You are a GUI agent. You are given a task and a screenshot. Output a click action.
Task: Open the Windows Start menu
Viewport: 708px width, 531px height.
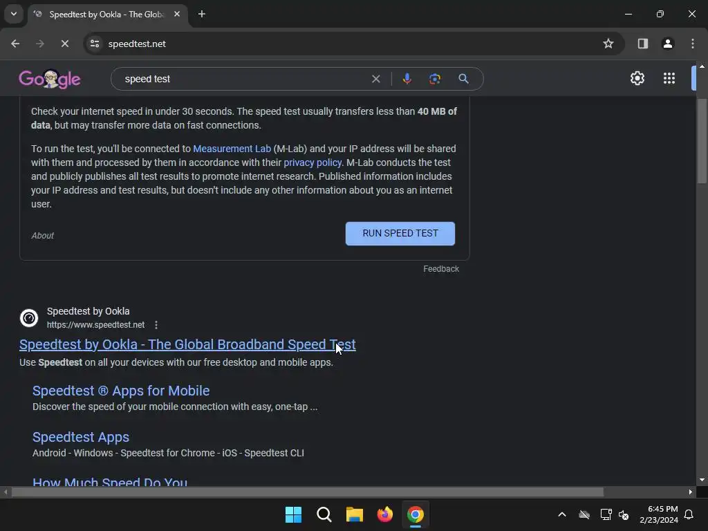point(293,514)
